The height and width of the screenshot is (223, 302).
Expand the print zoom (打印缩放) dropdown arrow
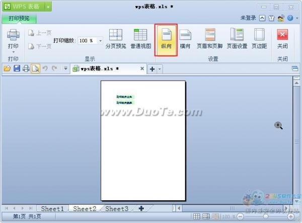100,41
